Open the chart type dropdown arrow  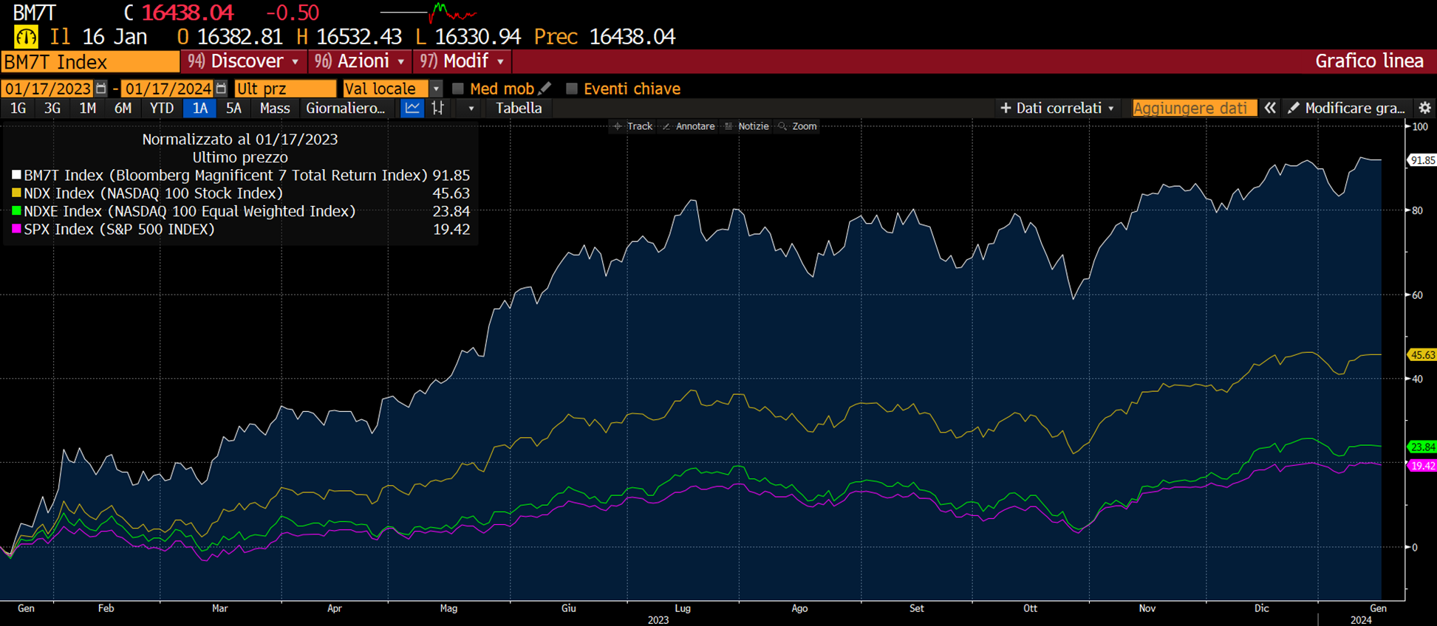click(x=471, y=109)
